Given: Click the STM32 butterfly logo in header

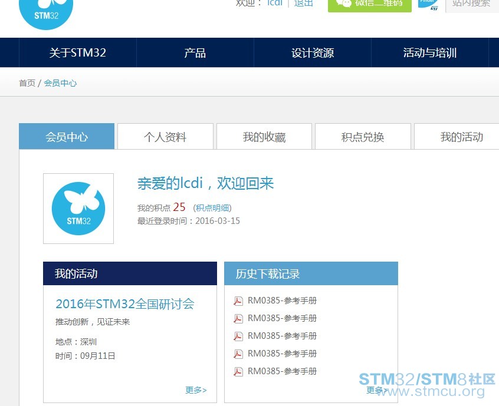Looking at the screenshot, I should [x=46, y=14].
